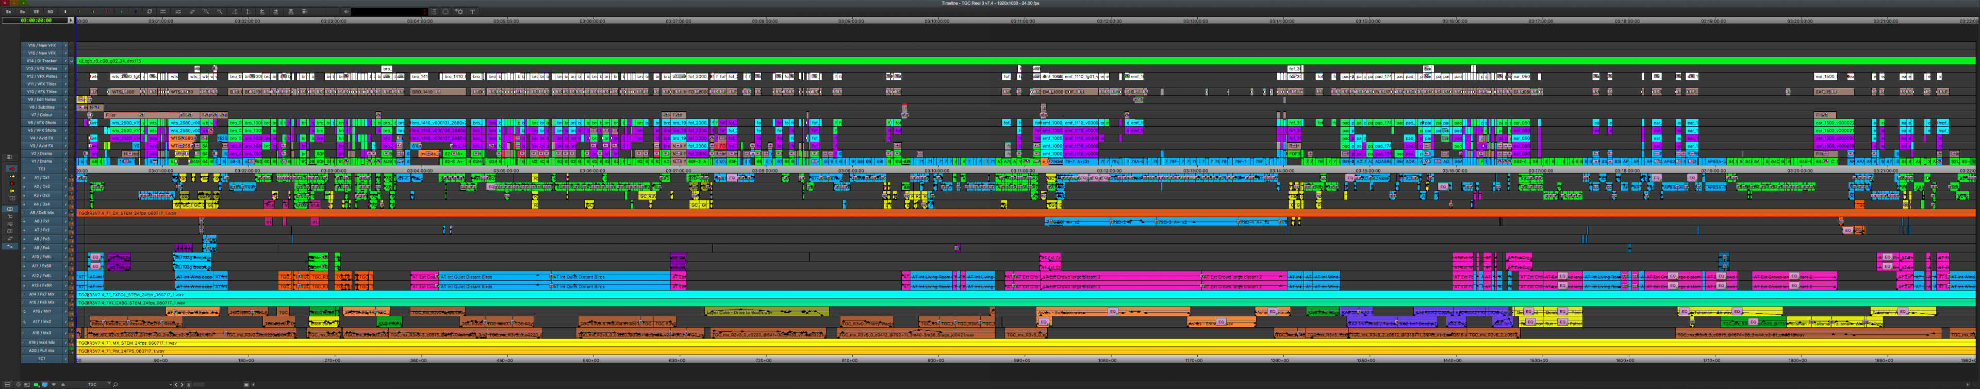The image size is (1980, 389).
Task: Enable the red overwrite trim tool
Action: (12, 184)
